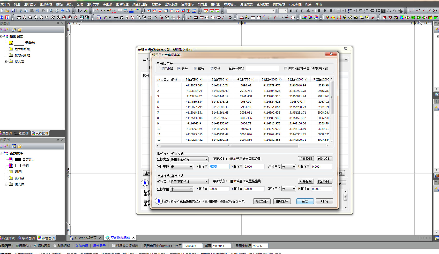
Task: Open old system 坐标单位 dropdown
Action: tap(181, 167)
